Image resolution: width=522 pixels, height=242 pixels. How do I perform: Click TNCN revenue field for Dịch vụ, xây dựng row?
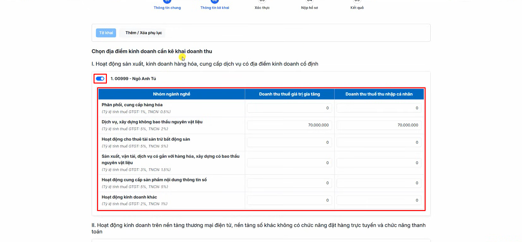379,125
